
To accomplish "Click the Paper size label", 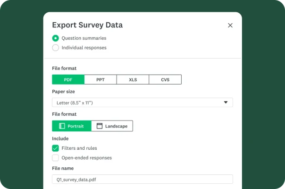I will (x=63, y=92).
